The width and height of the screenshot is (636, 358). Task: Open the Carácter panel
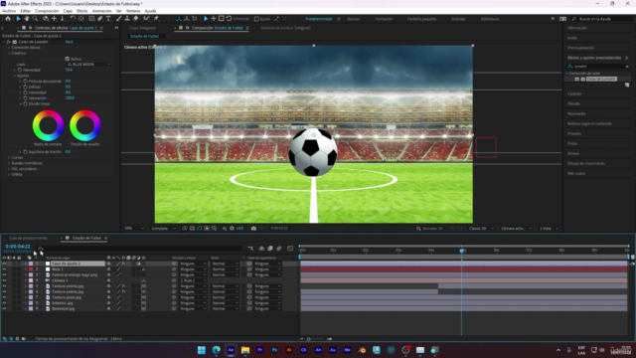click(574, 93)
